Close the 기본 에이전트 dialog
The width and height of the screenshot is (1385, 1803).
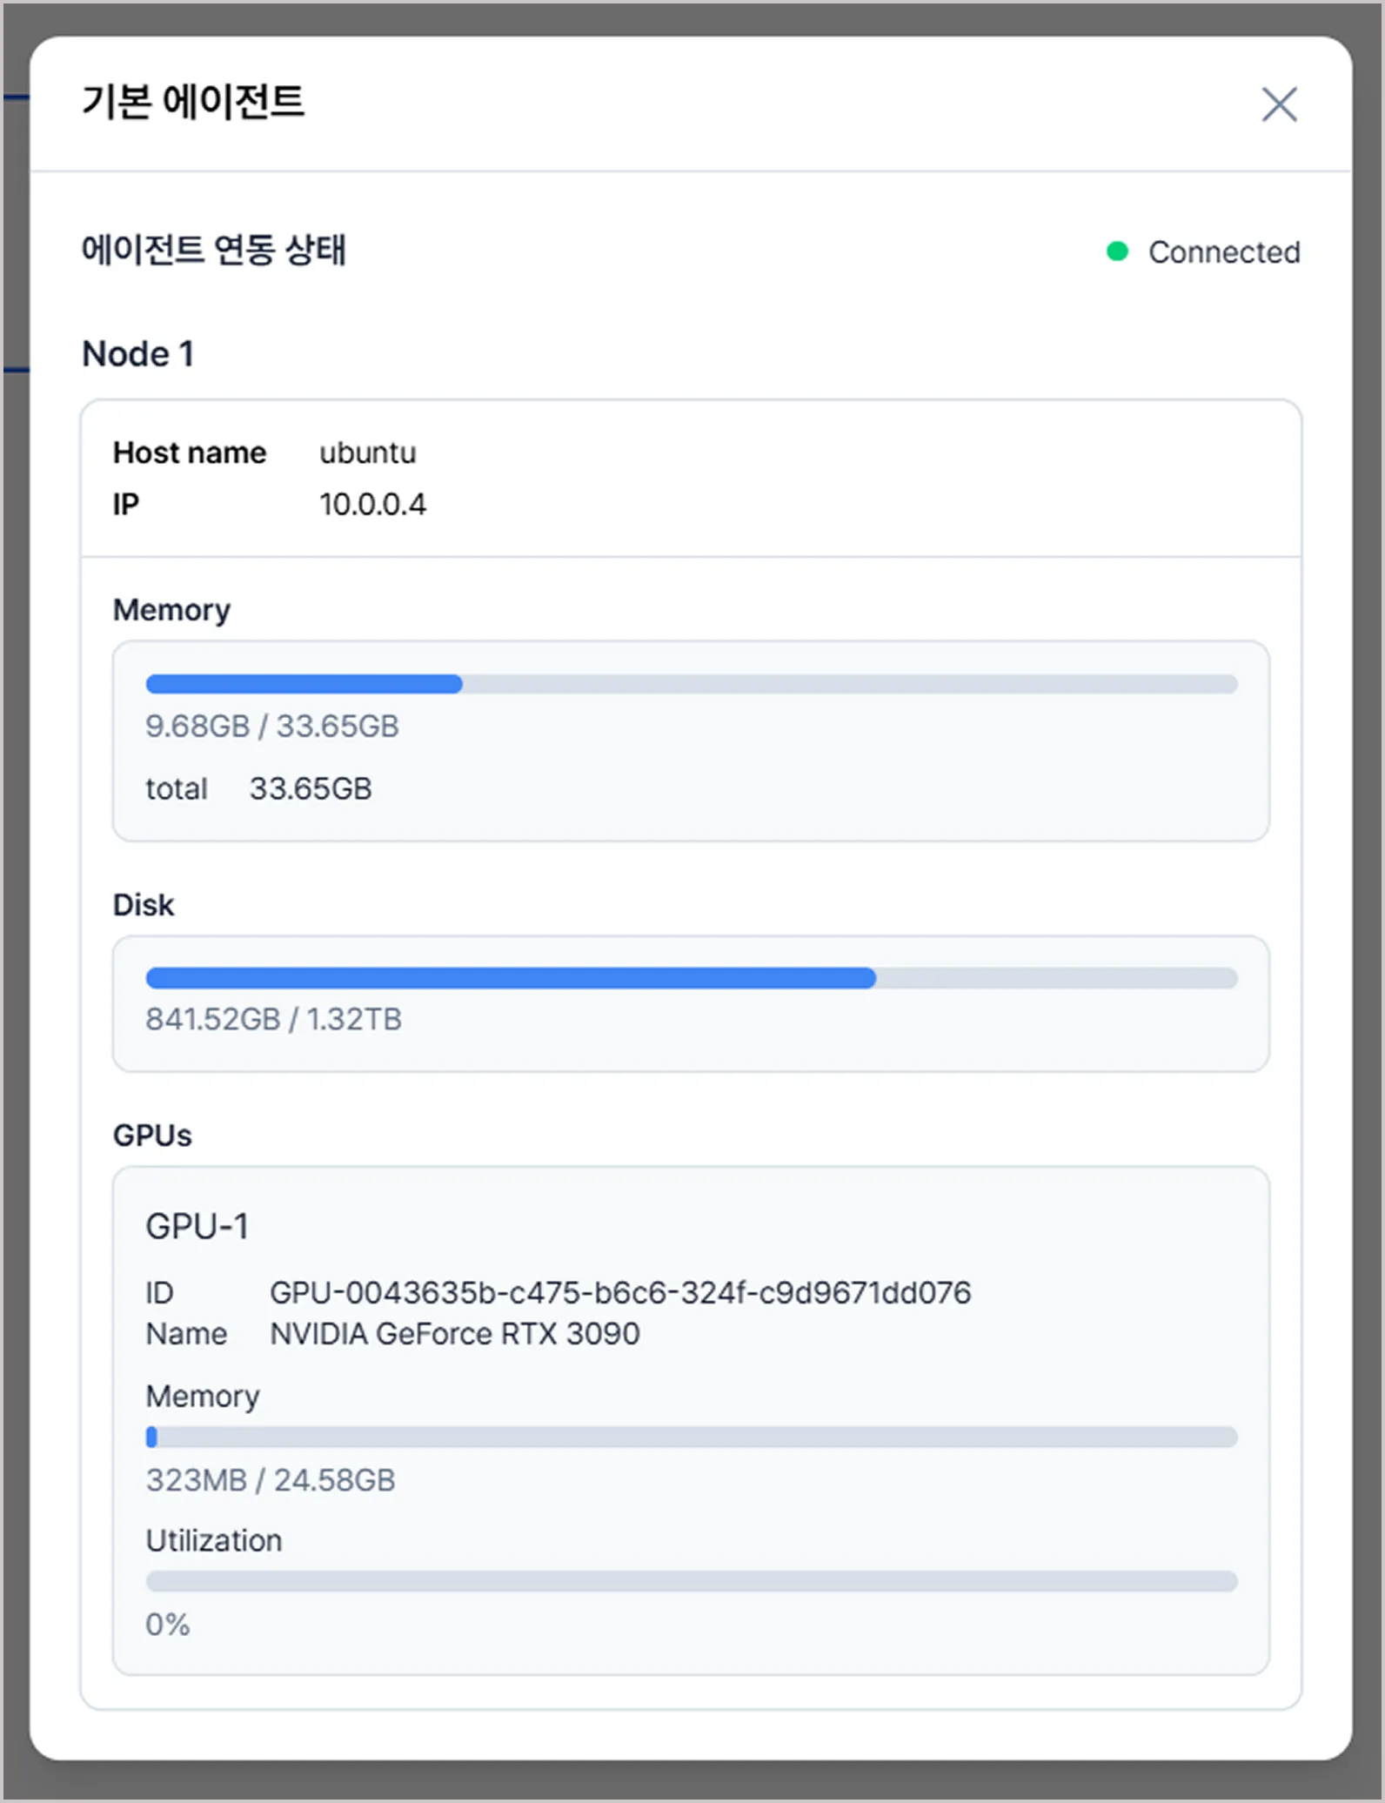[1279, 104]
